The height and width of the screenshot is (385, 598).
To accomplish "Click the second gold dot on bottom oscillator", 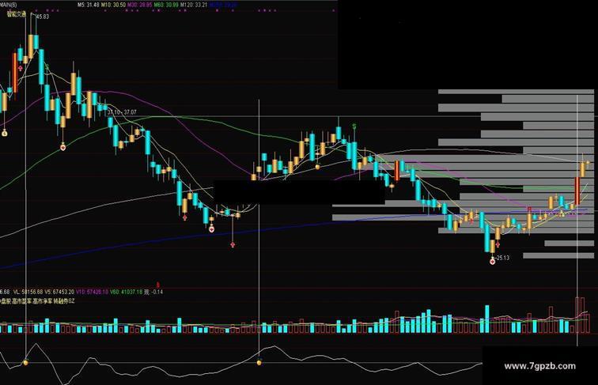I will [x=259, y=362].
